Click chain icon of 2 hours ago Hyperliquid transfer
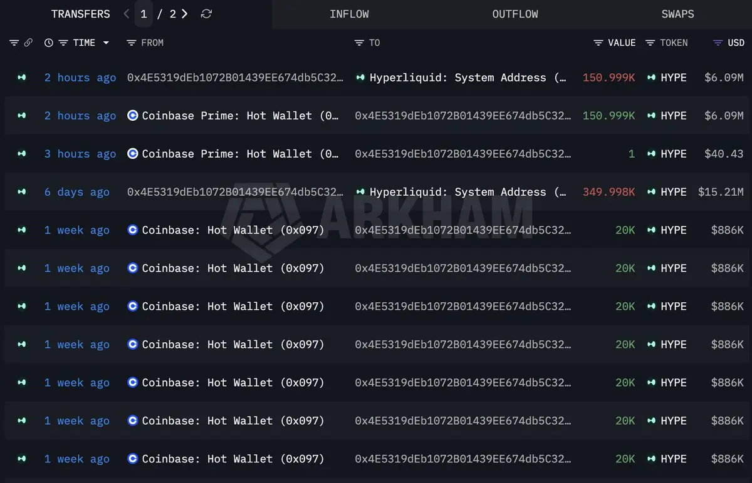The image size is (752, 483). [x=22, y=78]
